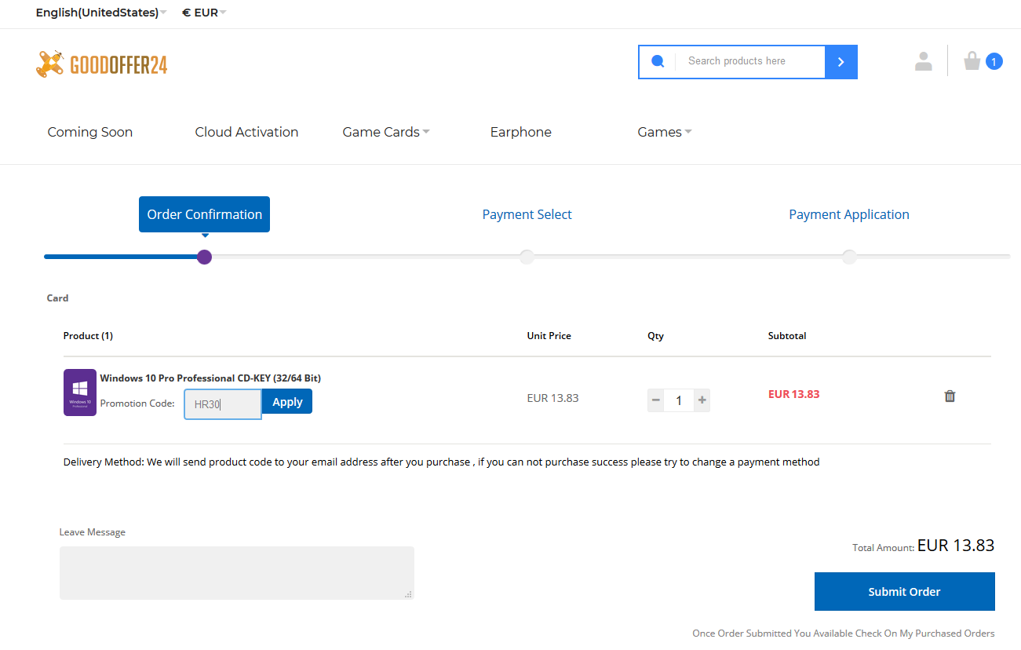Screen dimensions: 1021x650
Task: Click the purple Order Confirmation progress marker
Action: [x=204, y=257]
